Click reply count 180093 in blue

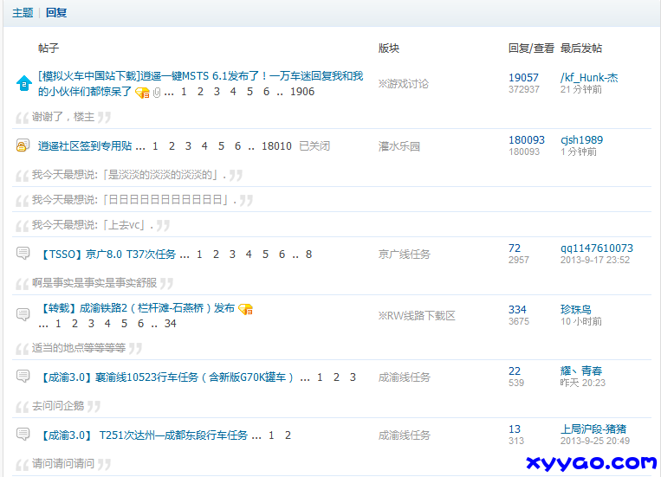(x=527, y=140)
